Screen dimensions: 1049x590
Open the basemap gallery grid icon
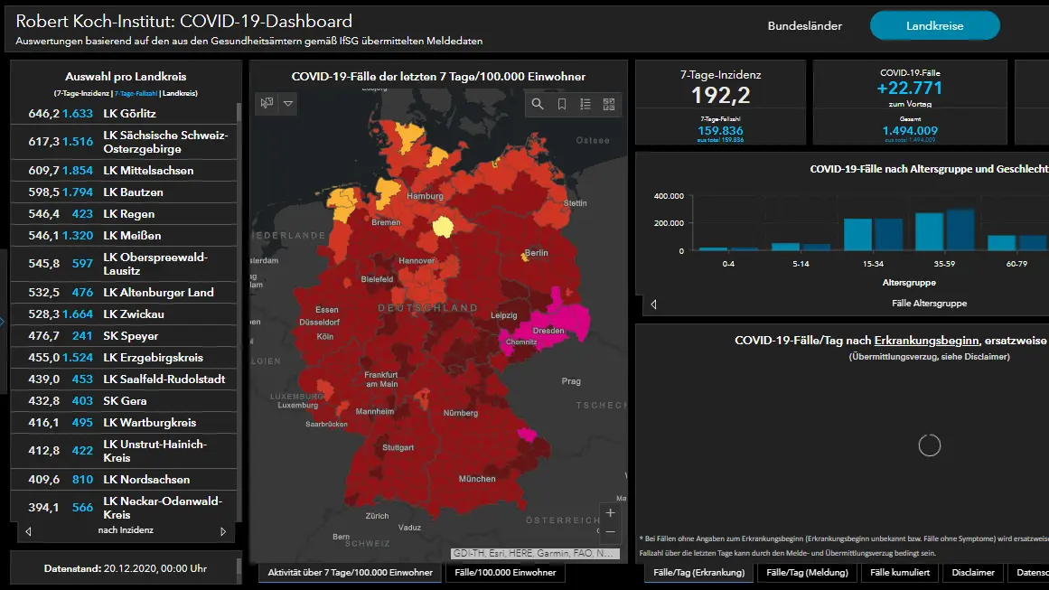[609, 104]
